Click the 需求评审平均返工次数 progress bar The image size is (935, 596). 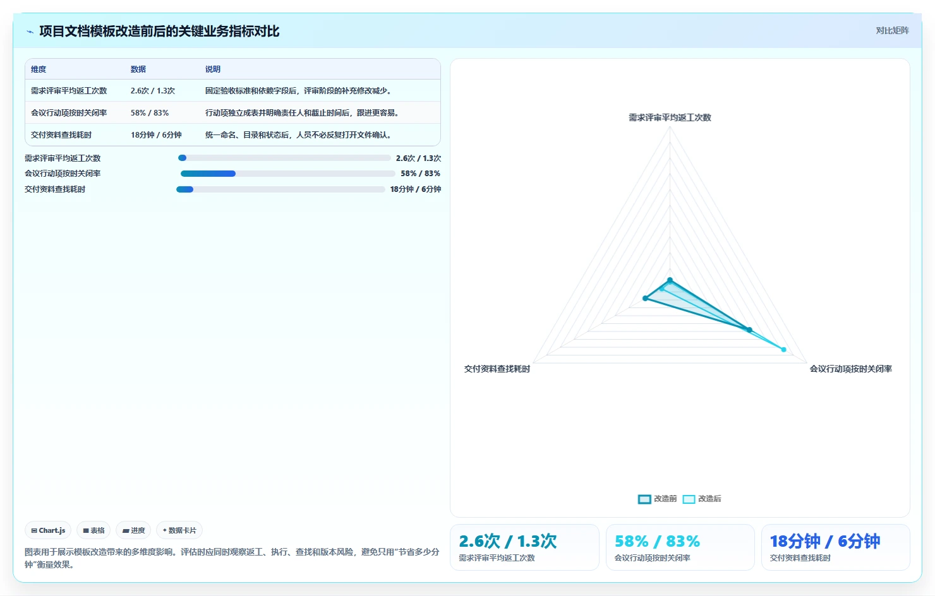coord(284,158)
